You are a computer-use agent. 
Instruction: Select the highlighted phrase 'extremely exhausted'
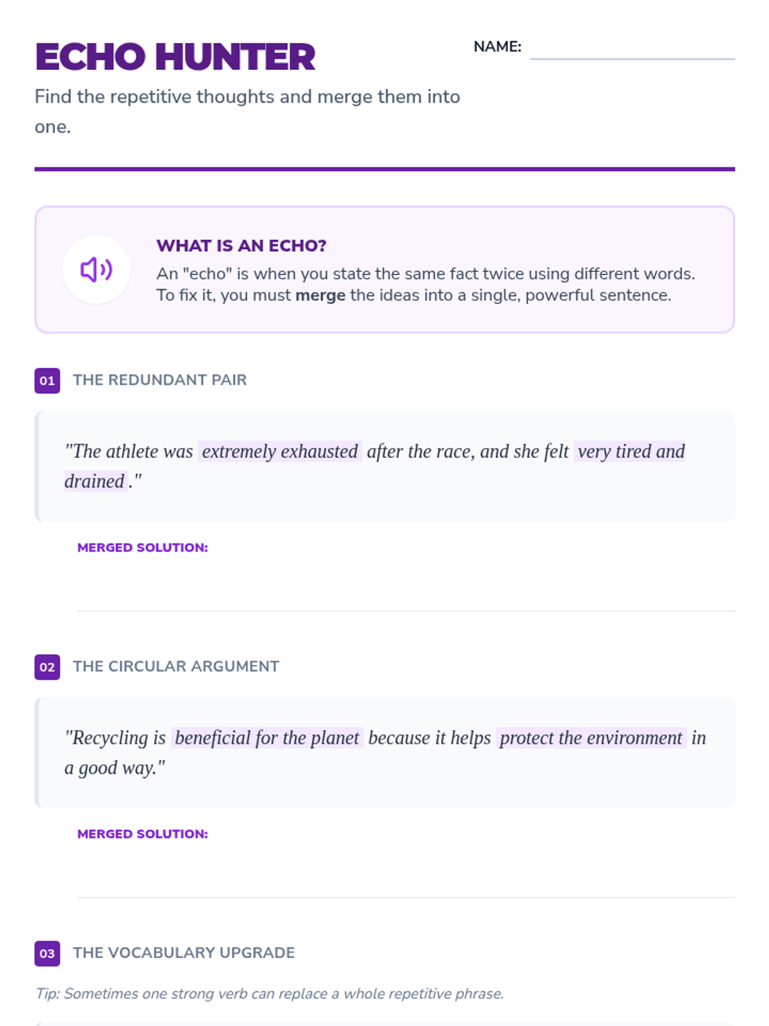280,451
